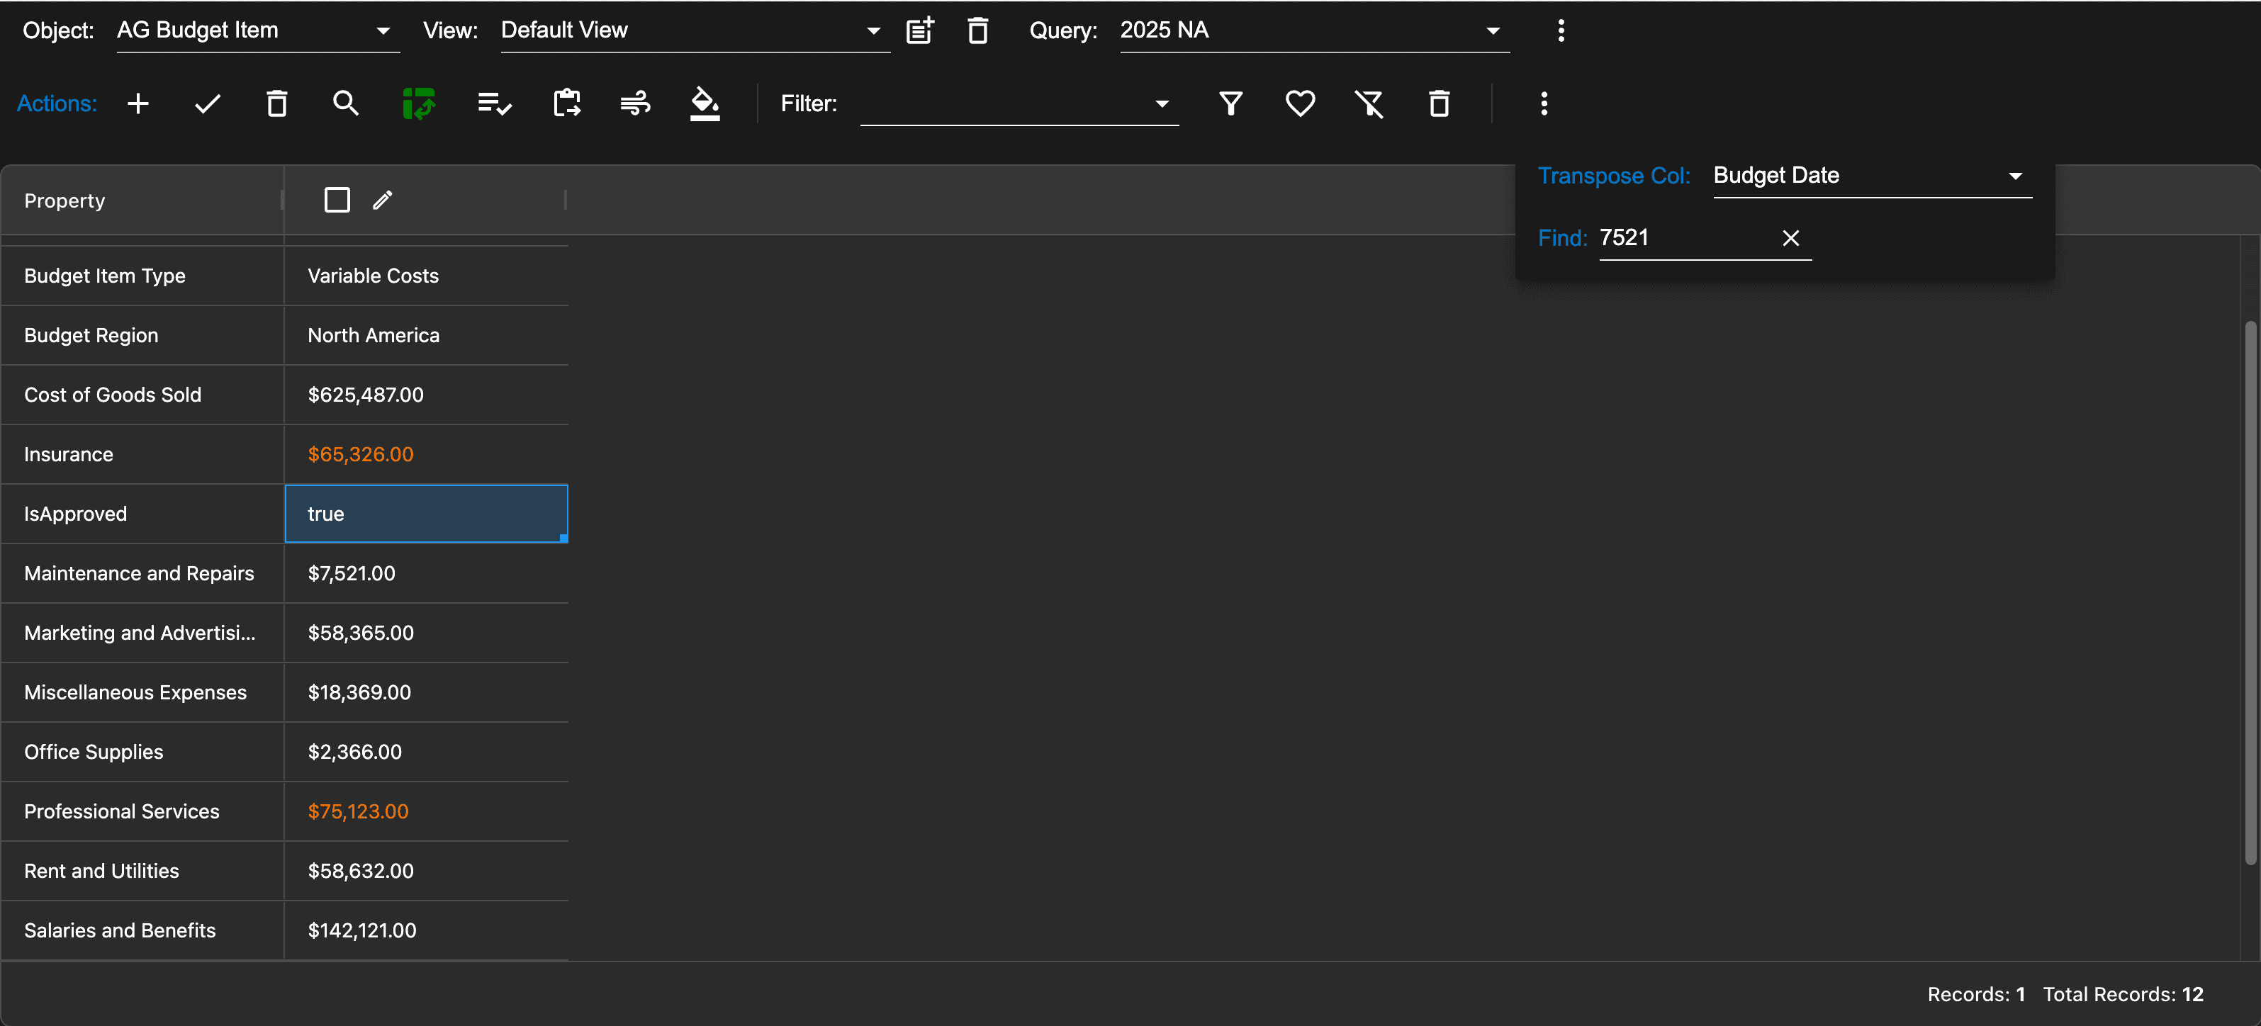Click the heart favorite filter icon
Viewport: 2261px width, 1026px height.
tap(1300, 103)
